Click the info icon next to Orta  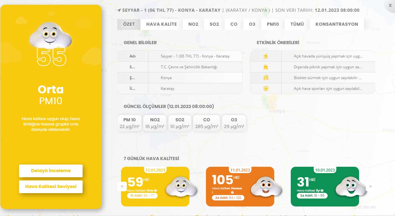click(156, 191)
